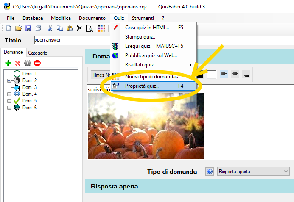Click the New document toolbar icon
The image size is (294, 202).
click(8, 28)
